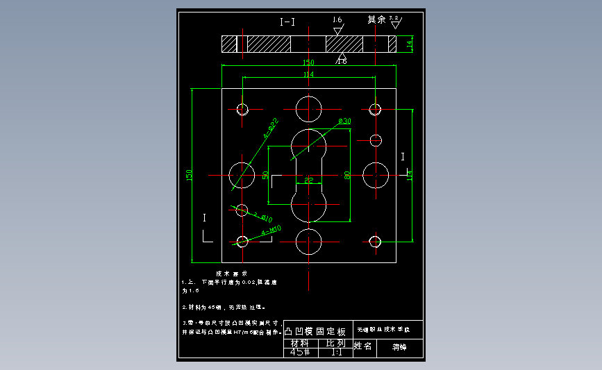Select the leftmost hatched region of the section view
Screen dimensions: 602x370
(229, 44)
